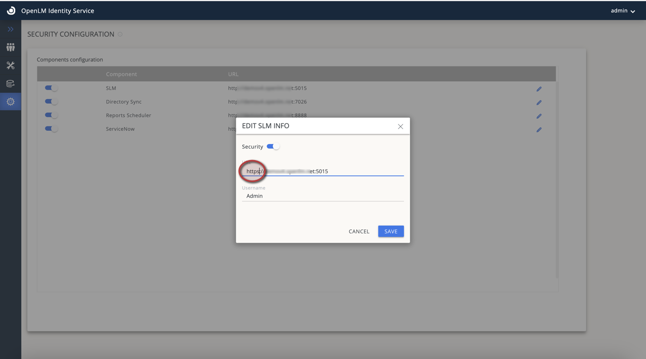Toggle the SLM component switch
This screenshot has height=359, width=646.
point(51,88)
